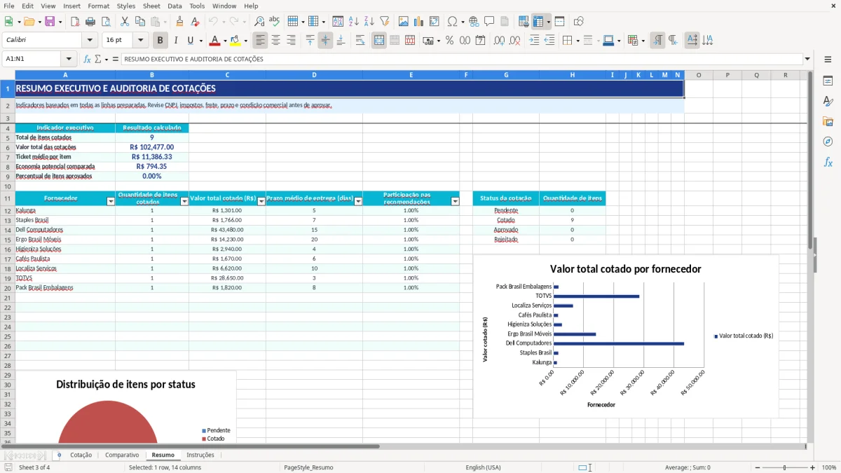Toggle Underline formatting
Image resolution: width=841 pixels, height=473 pixels.
[x=190, y=41]
